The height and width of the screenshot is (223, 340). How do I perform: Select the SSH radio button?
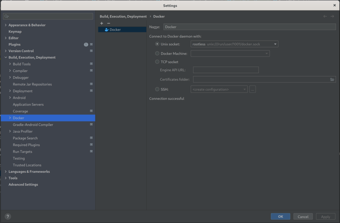click(157, 89)
